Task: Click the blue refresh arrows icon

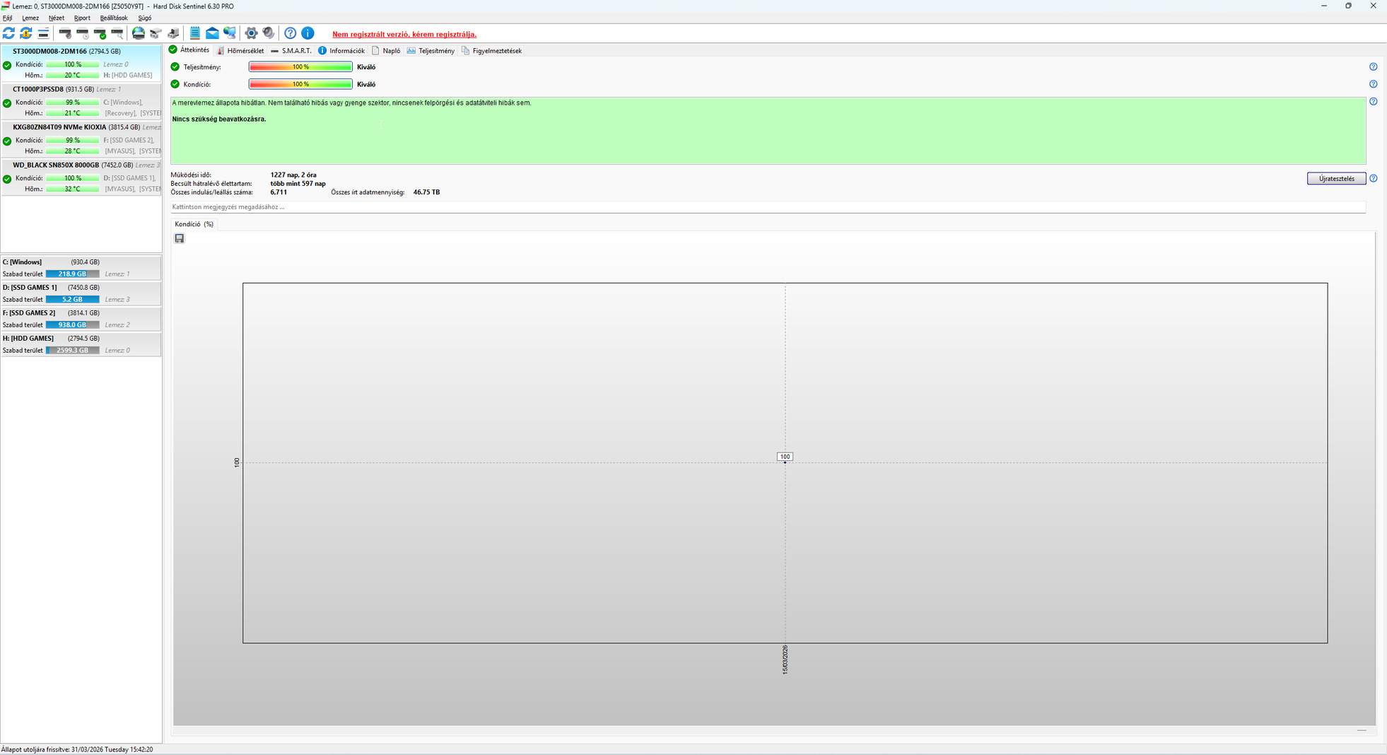Action: [8, 33]
